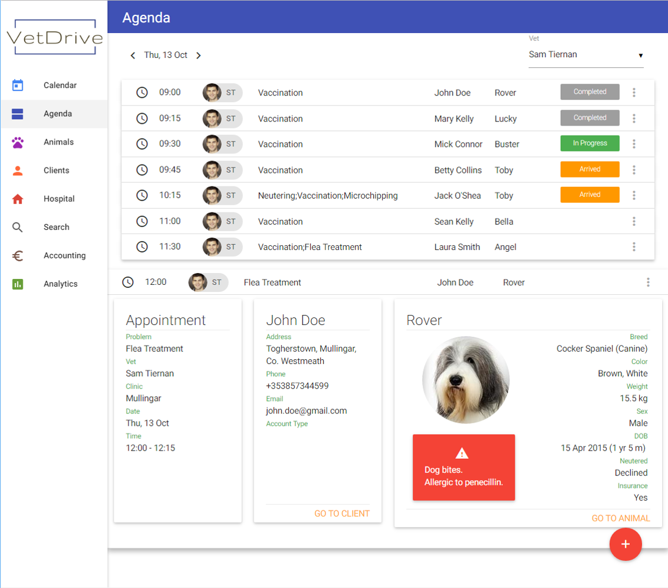Click the breed Cocker Spaniel (Canine)
Viewport: 668px width, 588px height.
[x=602, y=349]
